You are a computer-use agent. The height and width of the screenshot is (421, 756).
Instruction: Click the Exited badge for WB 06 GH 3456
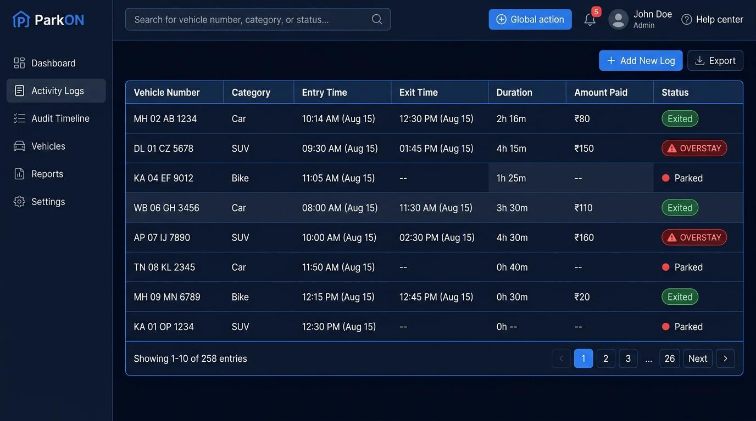(680, 208)
